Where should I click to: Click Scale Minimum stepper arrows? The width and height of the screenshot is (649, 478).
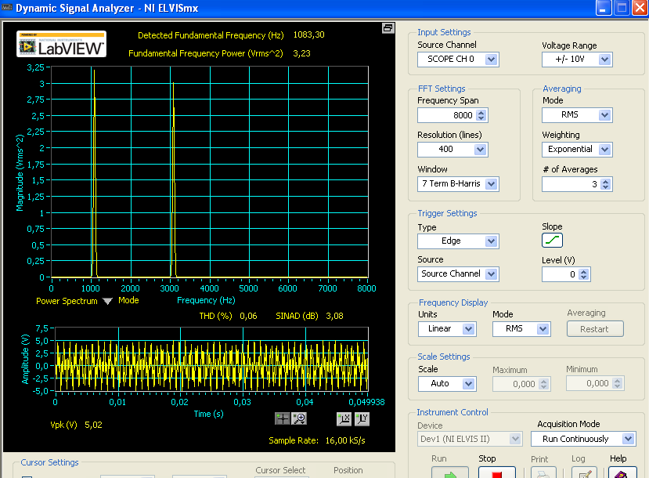[x=617, y=383]
